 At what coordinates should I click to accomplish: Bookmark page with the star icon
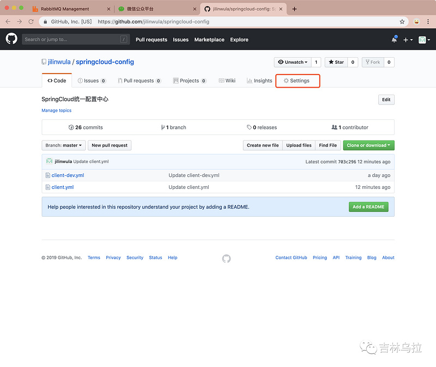point(402,22)
